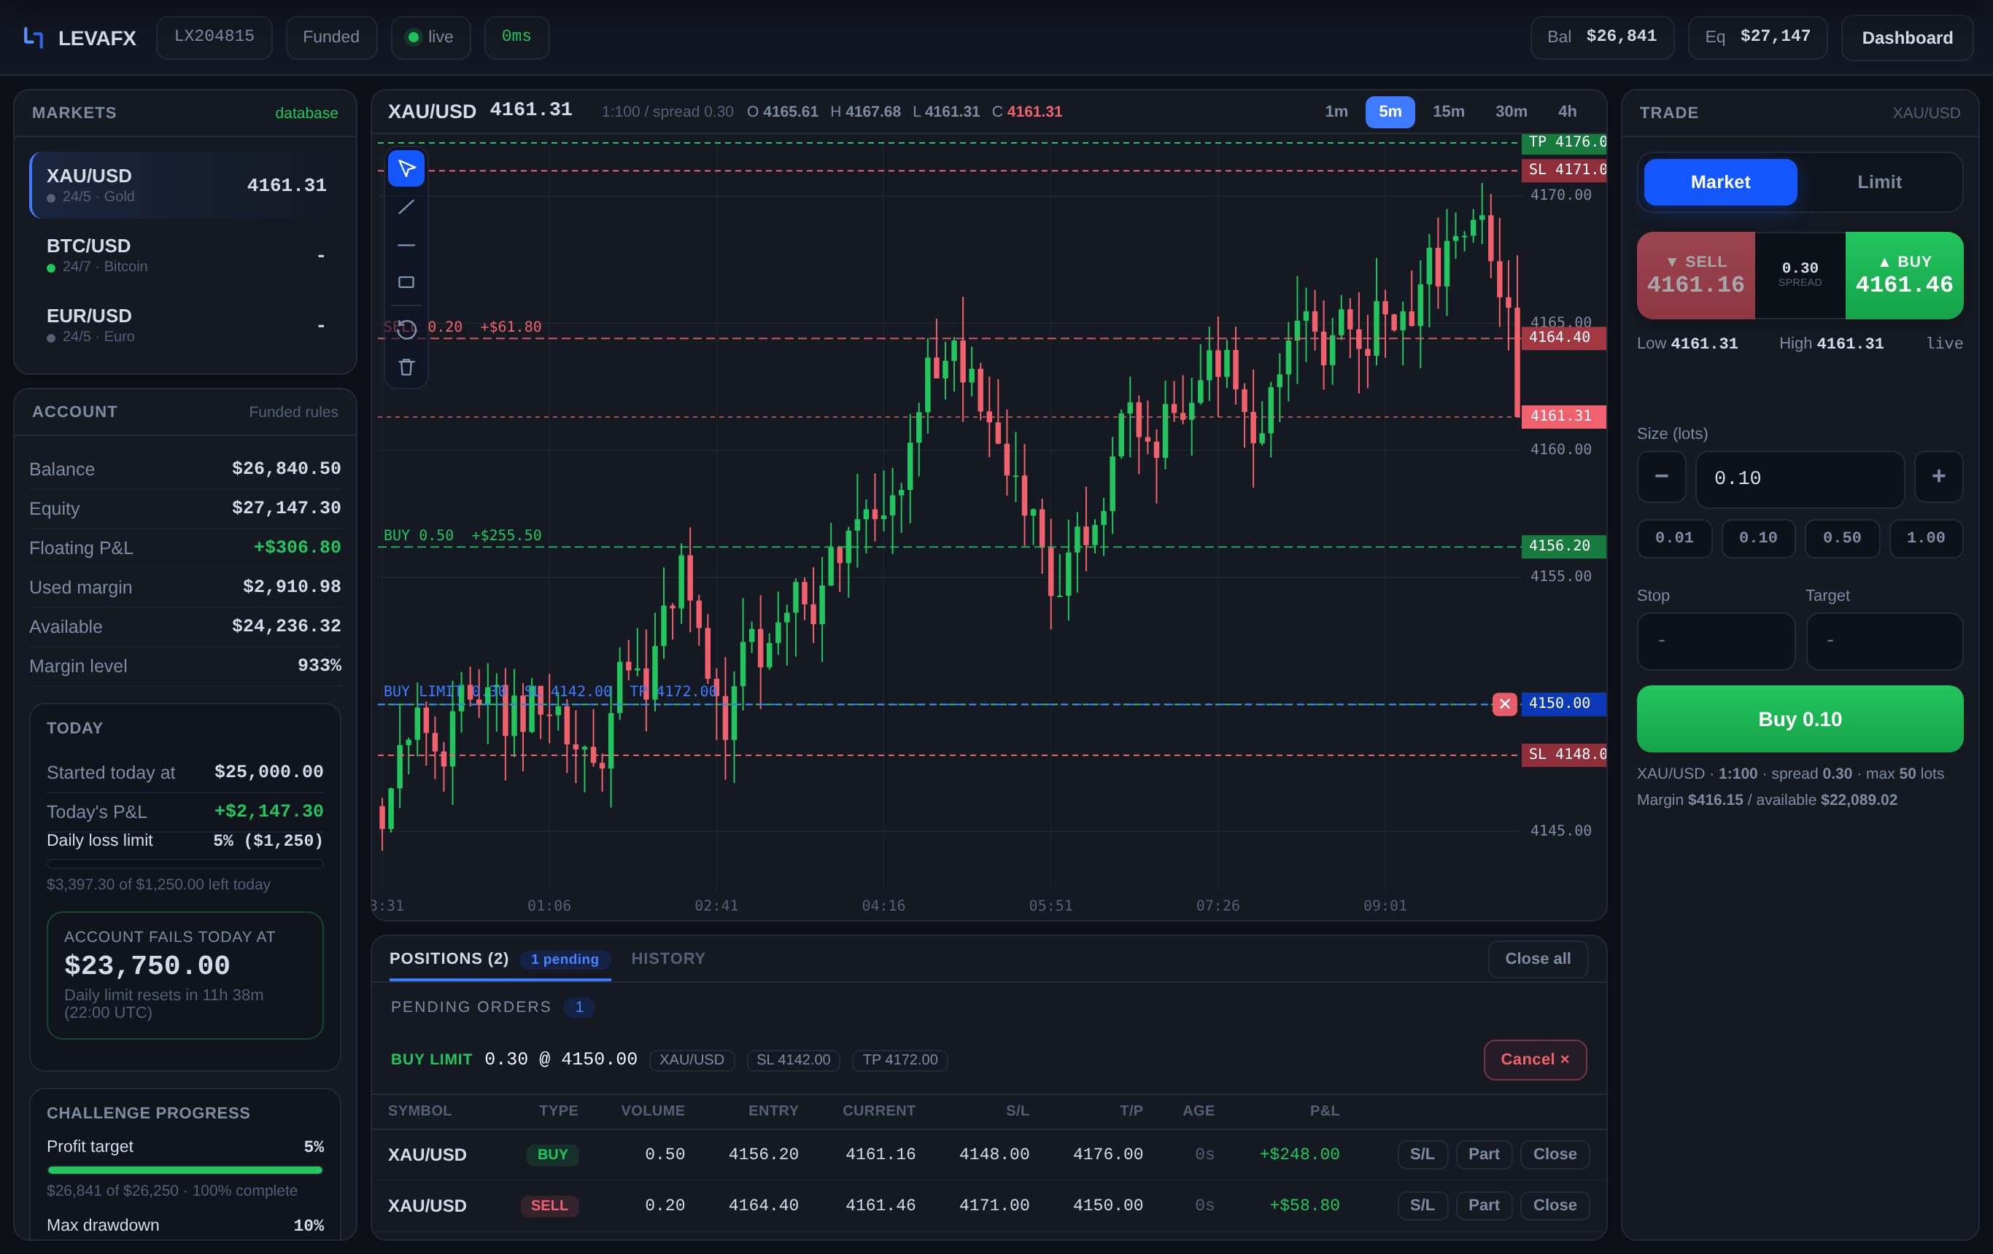Select the cursor pointer drawing tool

tap(406, 168)
